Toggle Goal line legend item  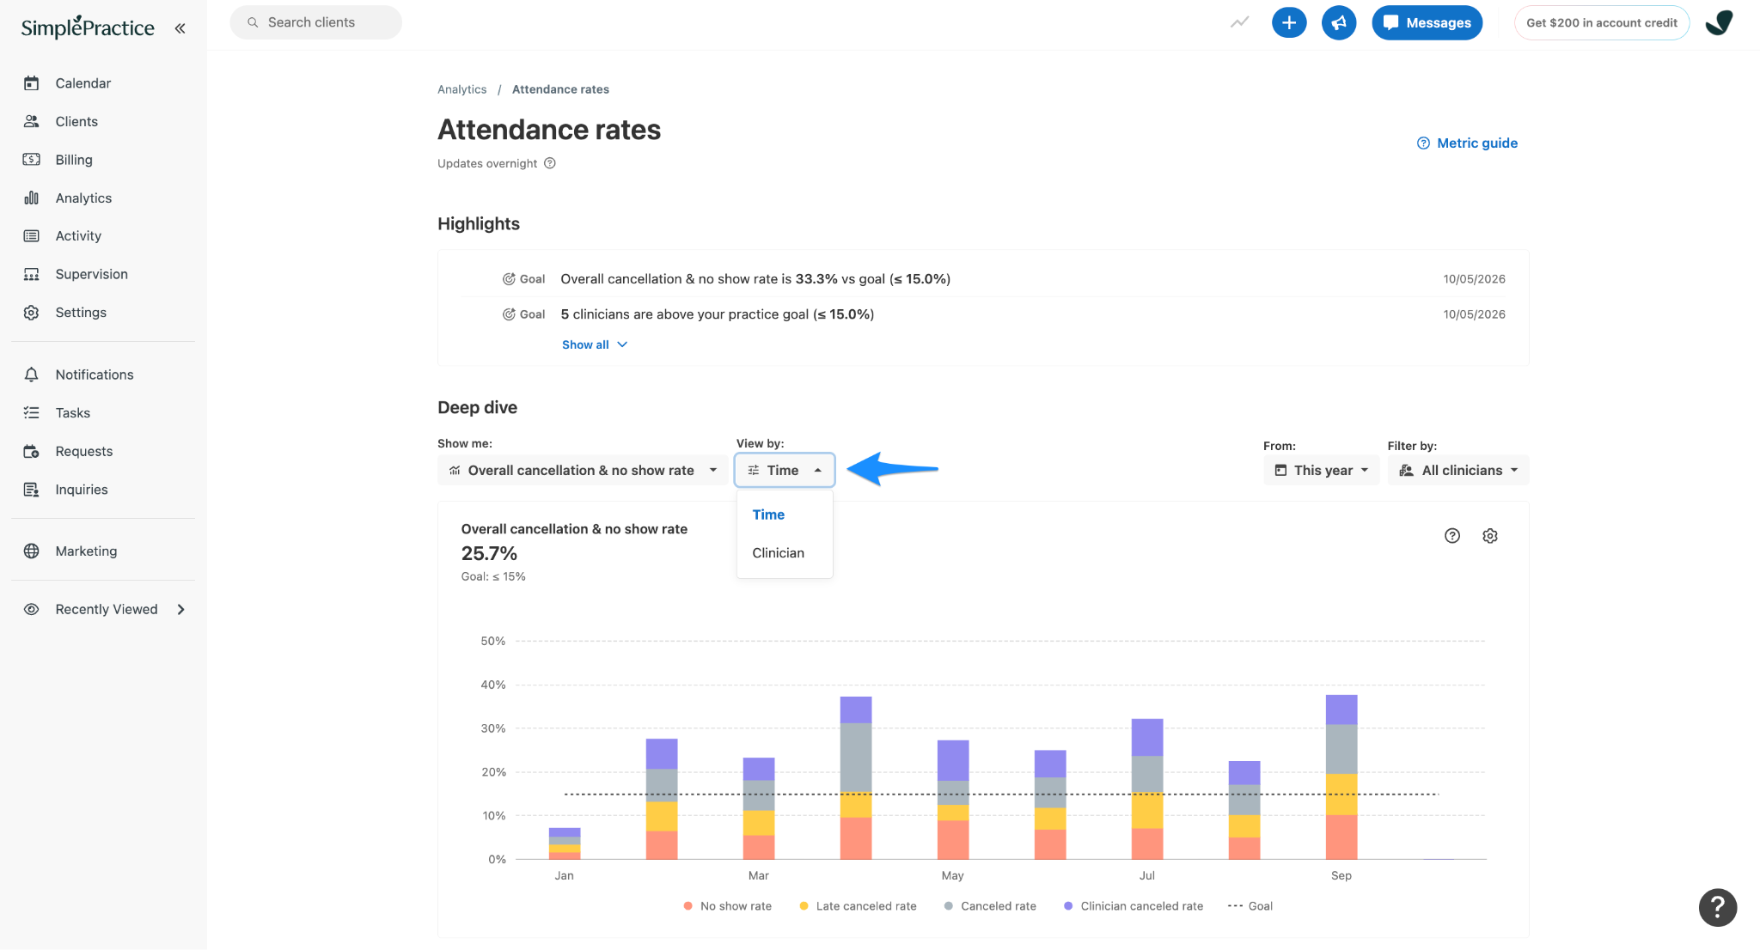[1250, 906]
